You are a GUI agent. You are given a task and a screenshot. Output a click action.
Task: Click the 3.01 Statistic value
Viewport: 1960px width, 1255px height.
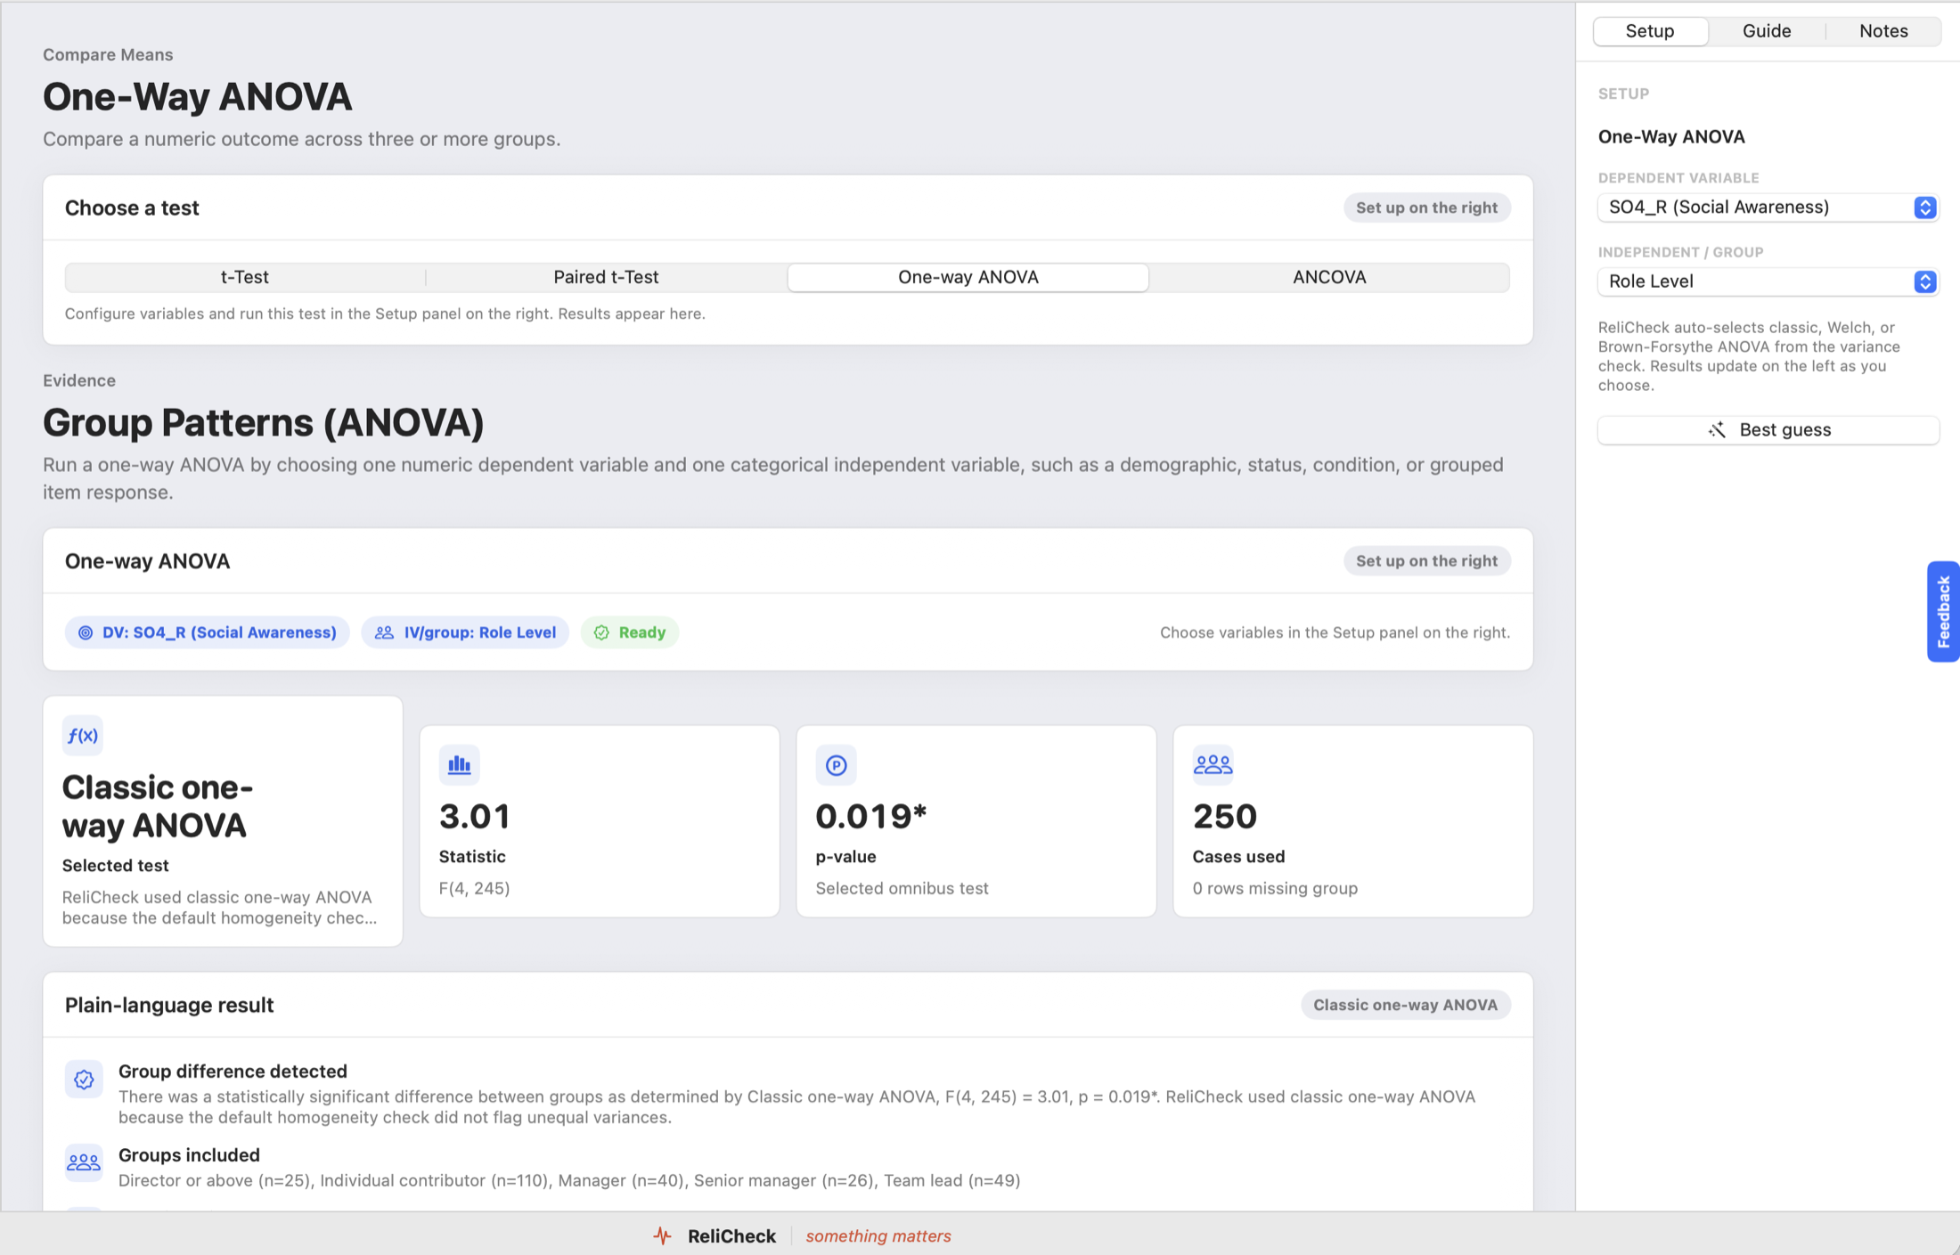pyautogui.click(x=474, y=816)
